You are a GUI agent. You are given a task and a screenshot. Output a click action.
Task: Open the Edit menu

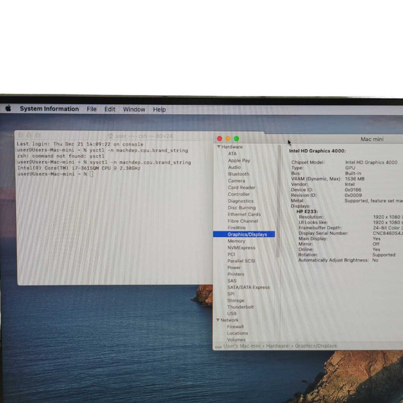tap(110, 109)
